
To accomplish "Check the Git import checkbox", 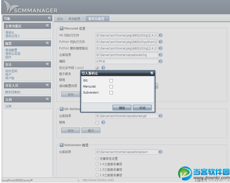I will coord(111,80).
